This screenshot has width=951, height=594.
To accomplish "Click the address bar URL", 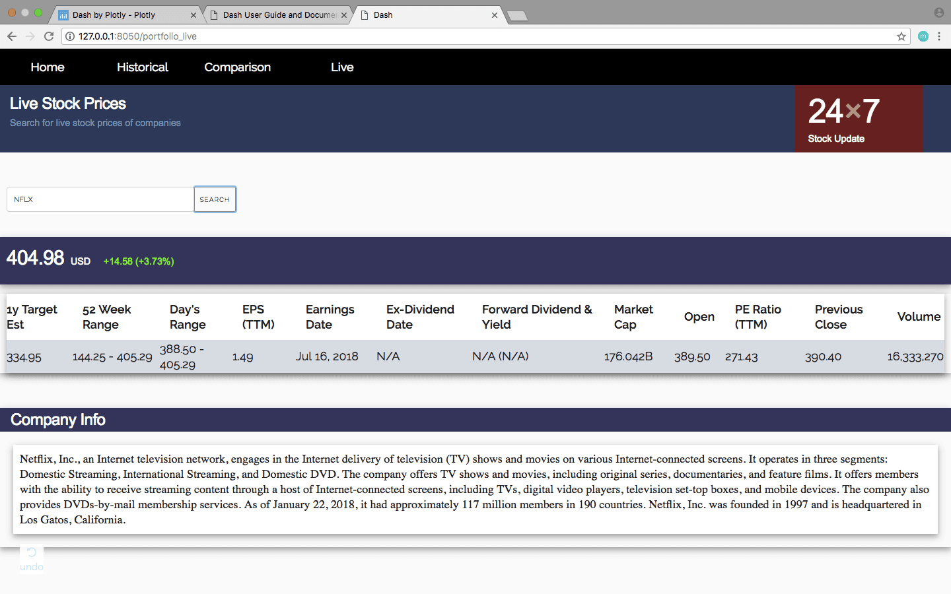I will coord(137,36).
